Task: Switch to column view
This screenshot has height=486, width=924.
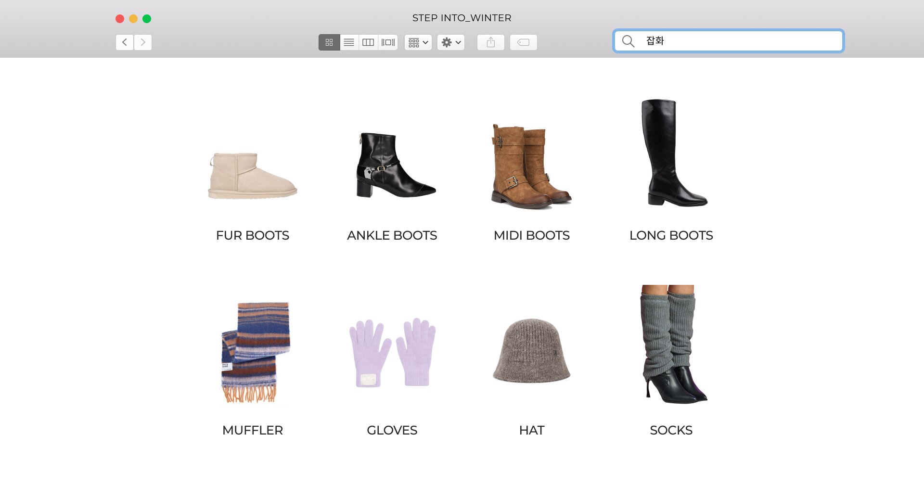Action: (368, 42)
